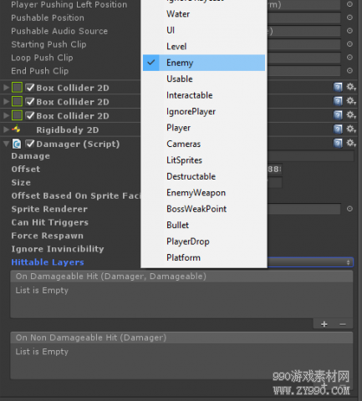This screenshot has height=401, width=362.
Task: Open object picker for Pushable Audio Source
Action: (x=349, y=31)
